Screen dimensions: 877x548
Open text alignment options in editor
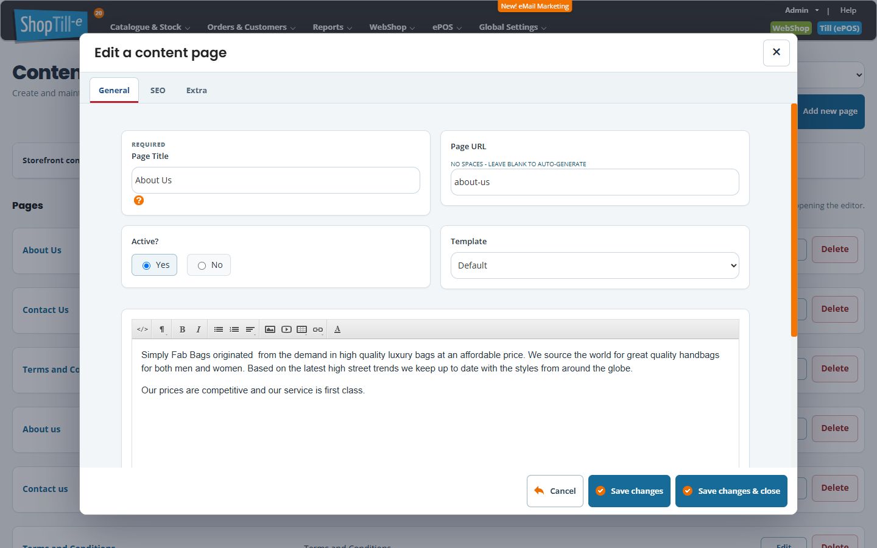pyautogui.click(x=250, y=329)
